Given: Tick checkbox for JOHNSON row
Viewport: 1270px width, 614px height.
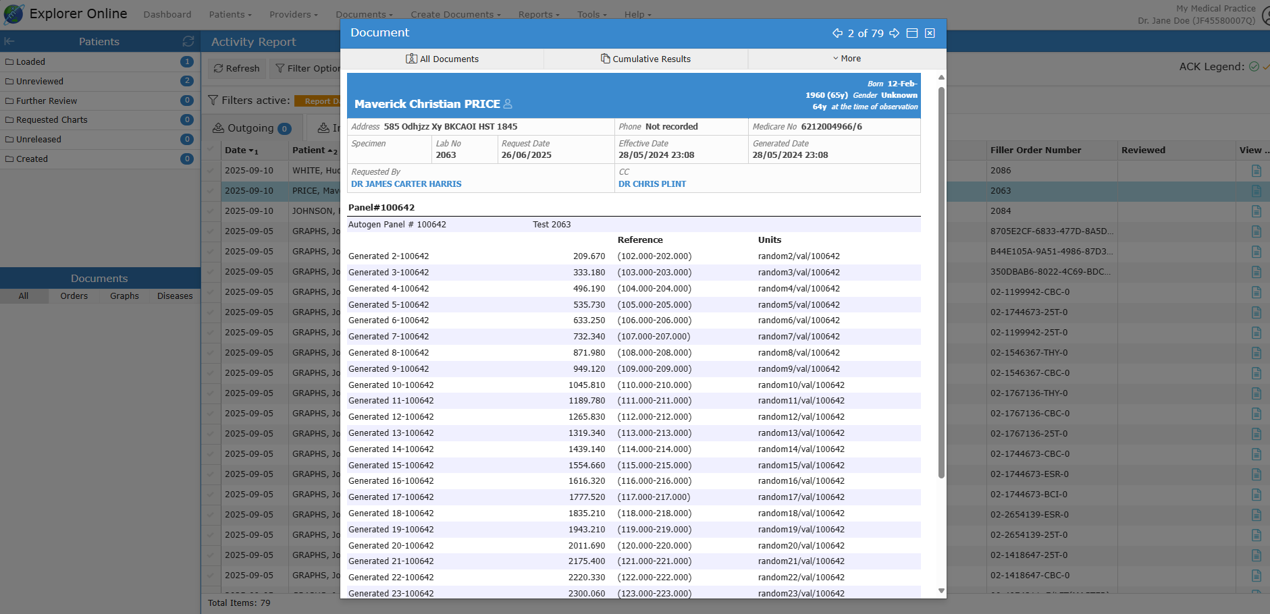Looking at the screenshot, I should [x=211, y=211].
